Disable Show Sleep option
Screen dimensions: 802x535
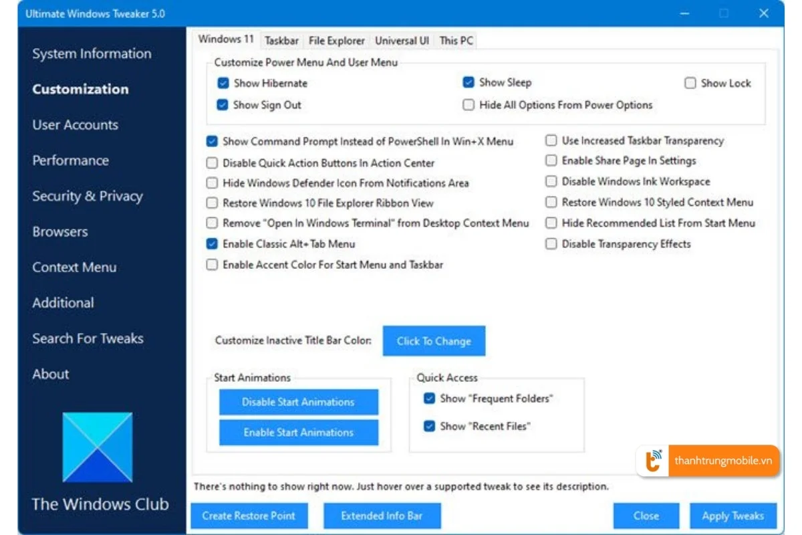pos(469,82)
